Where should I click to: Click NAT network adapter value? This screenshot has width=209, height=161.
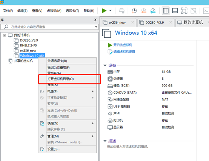tap(165, 100)
